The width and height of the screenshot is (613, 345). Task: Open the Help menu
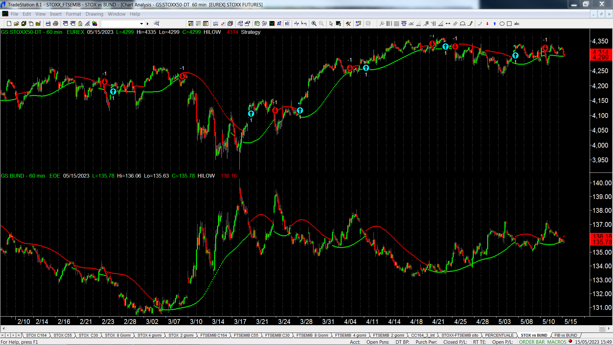click(135, 14)
